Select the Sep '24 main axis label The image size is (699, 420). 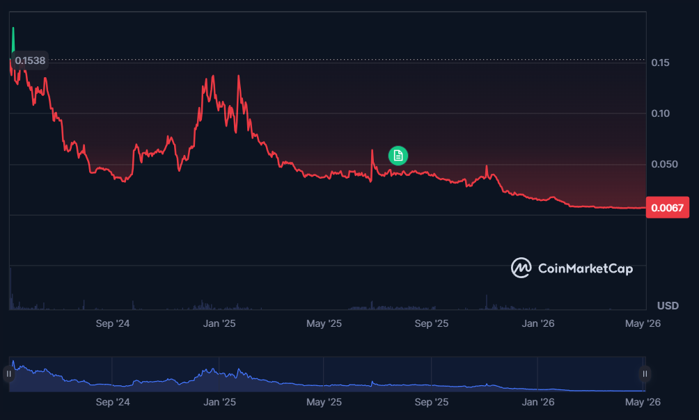[x=113, y=323]
